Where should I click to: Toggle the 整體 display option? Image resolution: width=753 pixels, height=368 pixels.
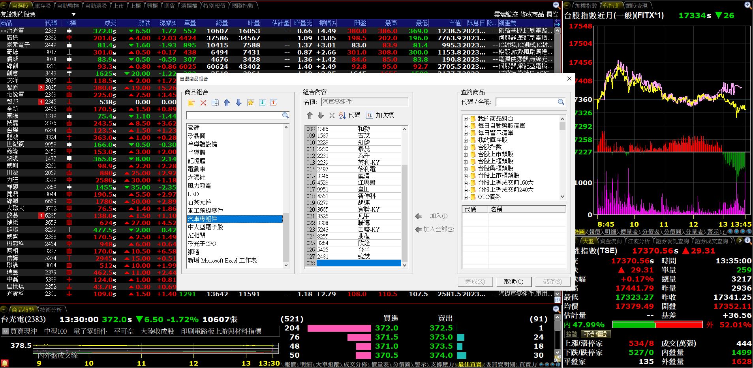point(572,334)
